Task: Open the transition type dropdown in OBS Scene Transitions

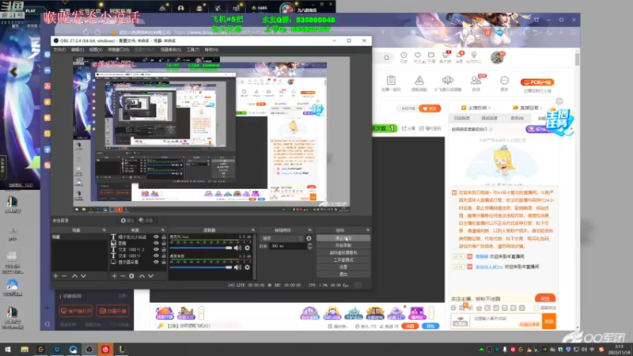Action: (282, 238)
